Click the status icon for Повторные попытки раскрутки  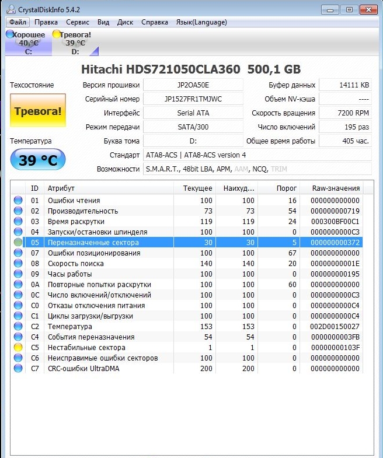[18, 285]
